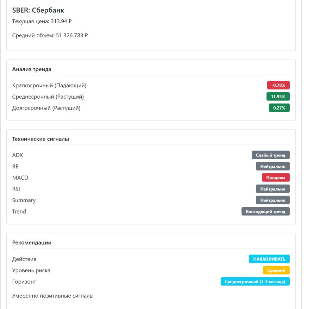Click the 'Нейтрально' badge in the Summary row
Screen dimensions: 313x309
click(x=273, y=200)
